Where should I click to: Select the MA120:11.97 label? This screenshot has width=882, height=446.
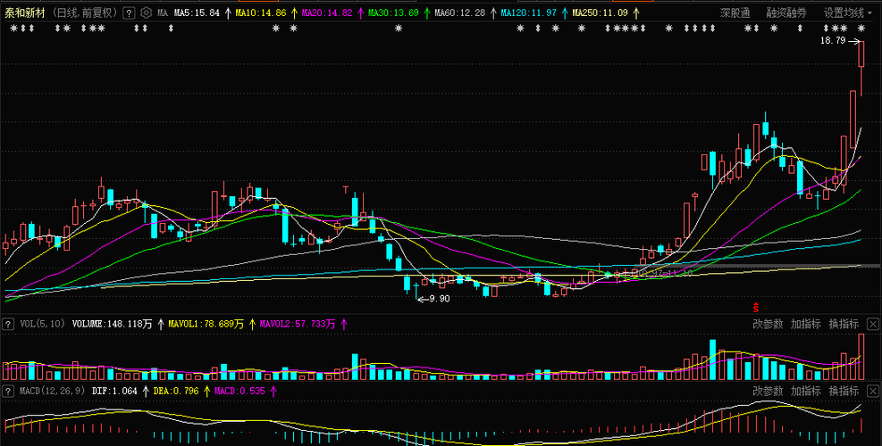click(528, 12)
